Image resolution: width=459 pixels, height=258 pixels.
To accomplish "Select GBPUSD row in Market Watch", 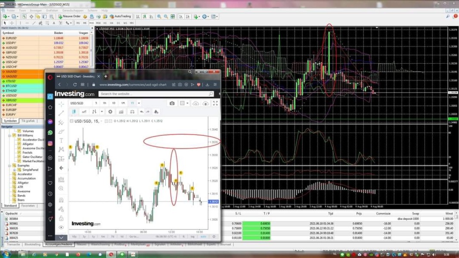I will [x=46, y=52].
